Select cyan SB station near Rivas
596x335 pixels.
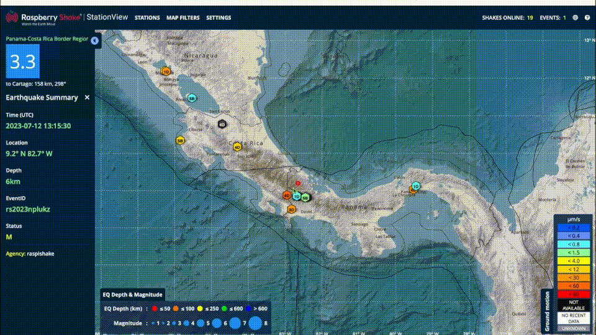[x=192, y=99]
